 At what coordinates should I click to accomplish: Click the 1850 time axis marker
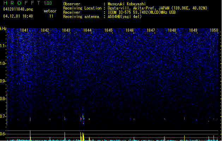tap(214, 30)
